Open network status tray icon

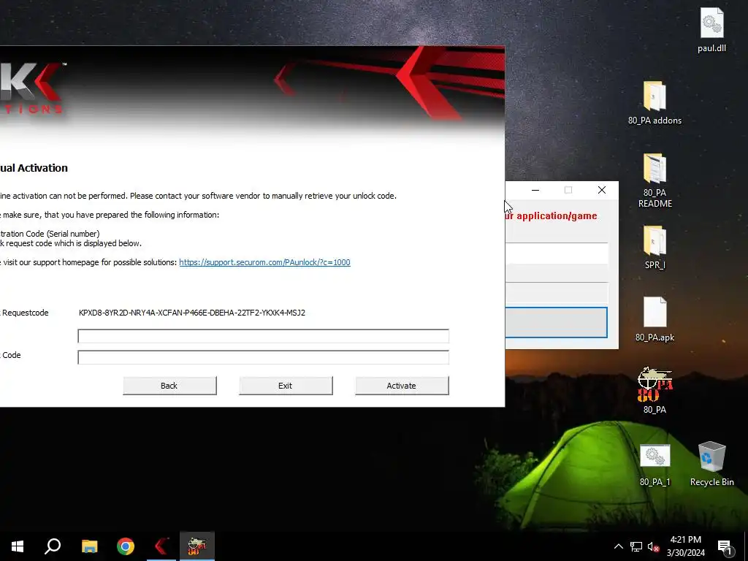point(636,546)
